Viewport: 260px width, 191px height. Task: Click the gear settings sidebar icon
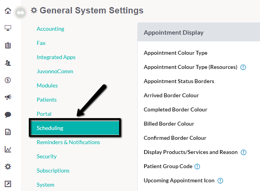8,167
